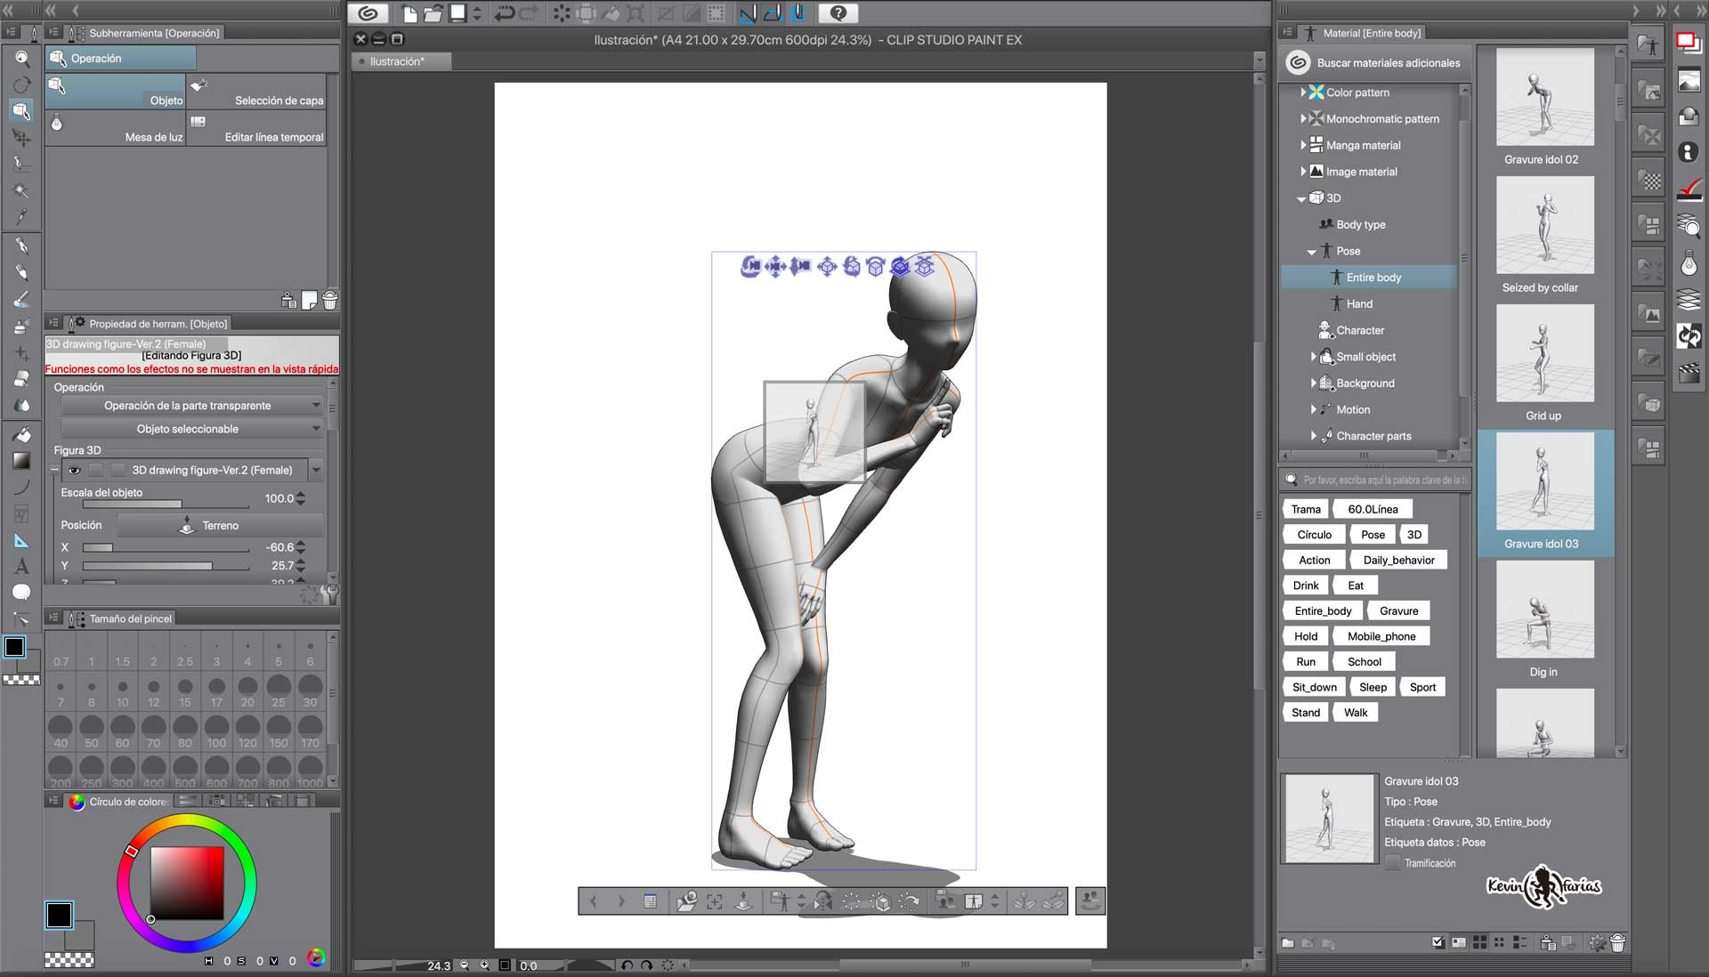Image resolution: width=1709 pixels, height=977 pixels.
Task: Switch to the Ilustración* canvas tab
Action: point(399,61)
